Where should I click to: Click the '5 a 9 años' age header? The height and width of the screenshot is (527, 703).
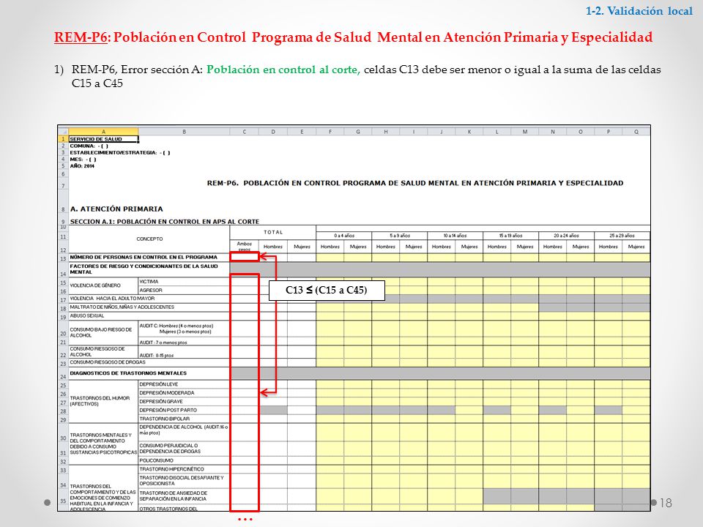pyautogui.click(x=400, y=235)
